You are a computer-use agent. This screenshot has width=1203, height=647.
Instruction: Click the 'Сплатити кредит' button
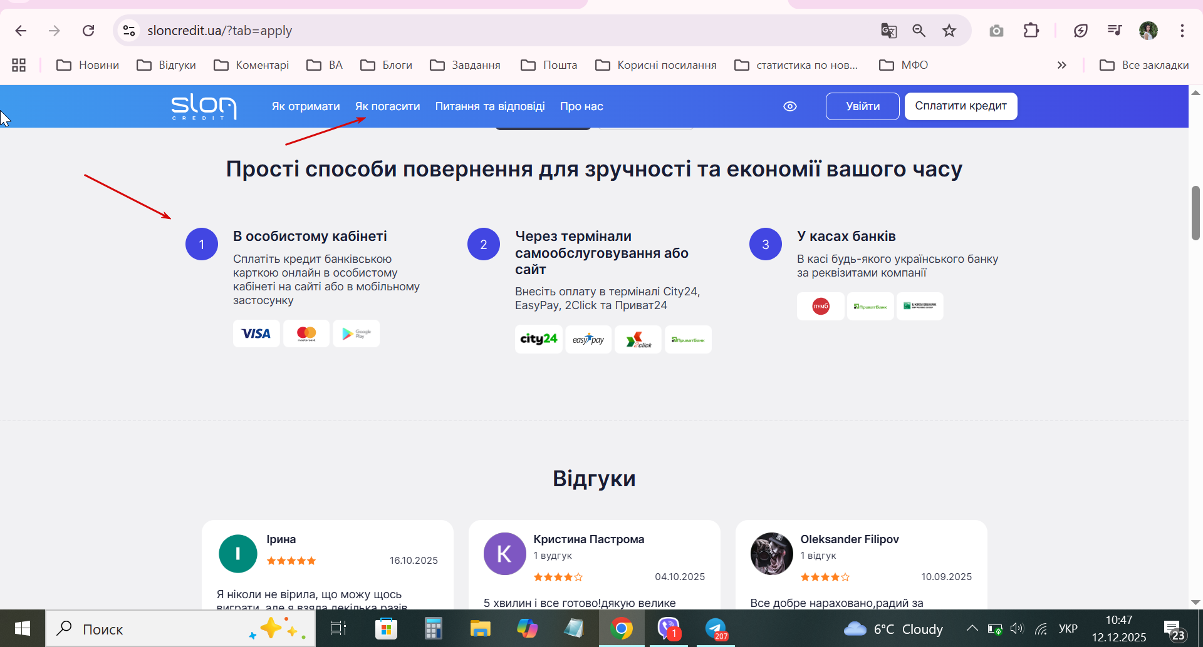point(961,106)
